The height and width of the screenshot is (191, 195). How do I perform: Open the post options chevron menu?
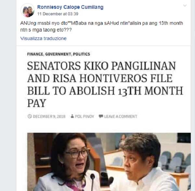(185, 6)
